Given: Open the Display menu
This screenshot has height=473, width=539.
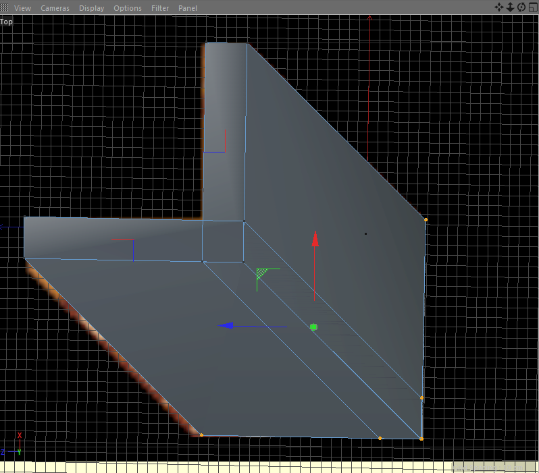Looking at the screenshot, I should [91, 8].
